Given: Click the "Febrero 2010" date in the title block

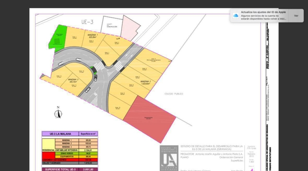Looking at the screenshot, I should pyautogui.click(x=251, y=155).
